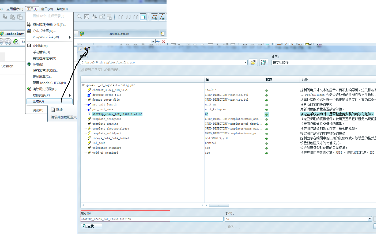Click the hidden line display icon
Image resolution: width=377 pixels, height=236 pixels.
(128, 17)
